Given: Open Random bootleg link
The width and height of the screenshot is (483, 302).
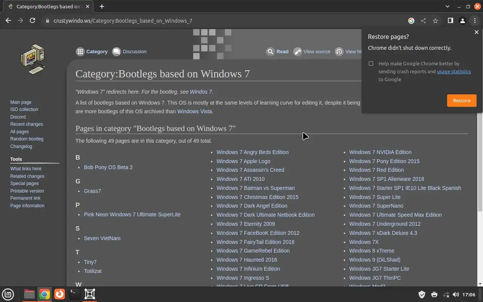Looking at the screenshot, I should (x=27, y=139).
